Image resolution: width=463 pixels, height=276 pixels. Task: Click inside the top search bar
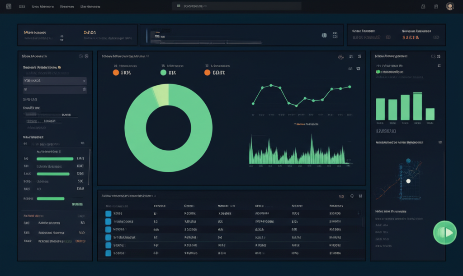coord(236,6)
